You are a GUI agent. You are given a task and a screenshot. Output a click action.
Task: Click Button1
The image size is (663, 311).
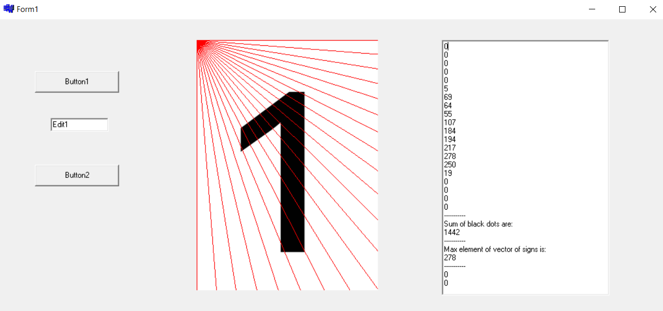point(77,82)
